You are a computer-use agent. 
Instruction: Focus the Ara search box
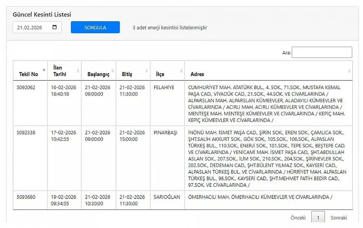tap(321, 52)
